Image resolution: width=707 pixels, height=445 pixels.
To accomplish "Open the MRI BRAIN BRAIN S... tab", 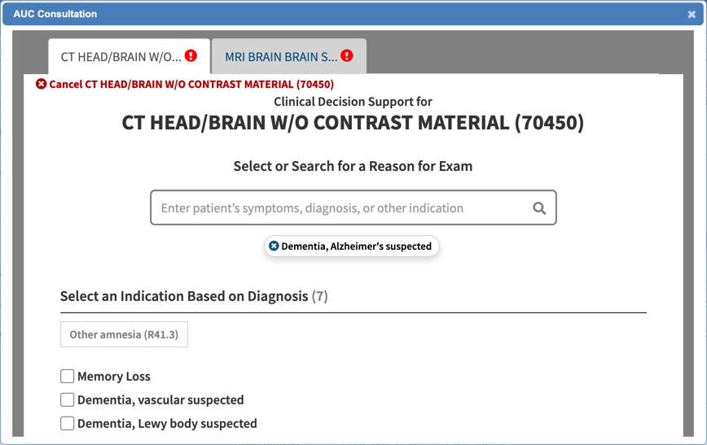I will click(280, 57).
